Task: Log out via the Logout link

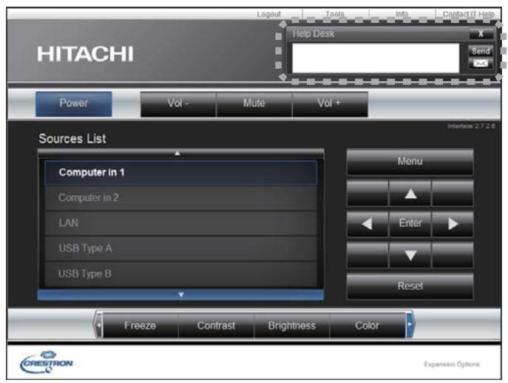Action: tap(268, 14)
